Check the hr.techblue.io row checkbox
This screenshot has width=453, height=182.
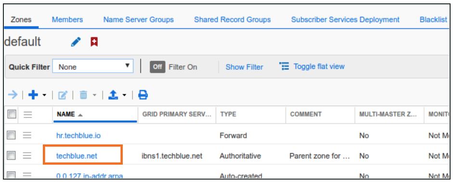pos(11,135)
